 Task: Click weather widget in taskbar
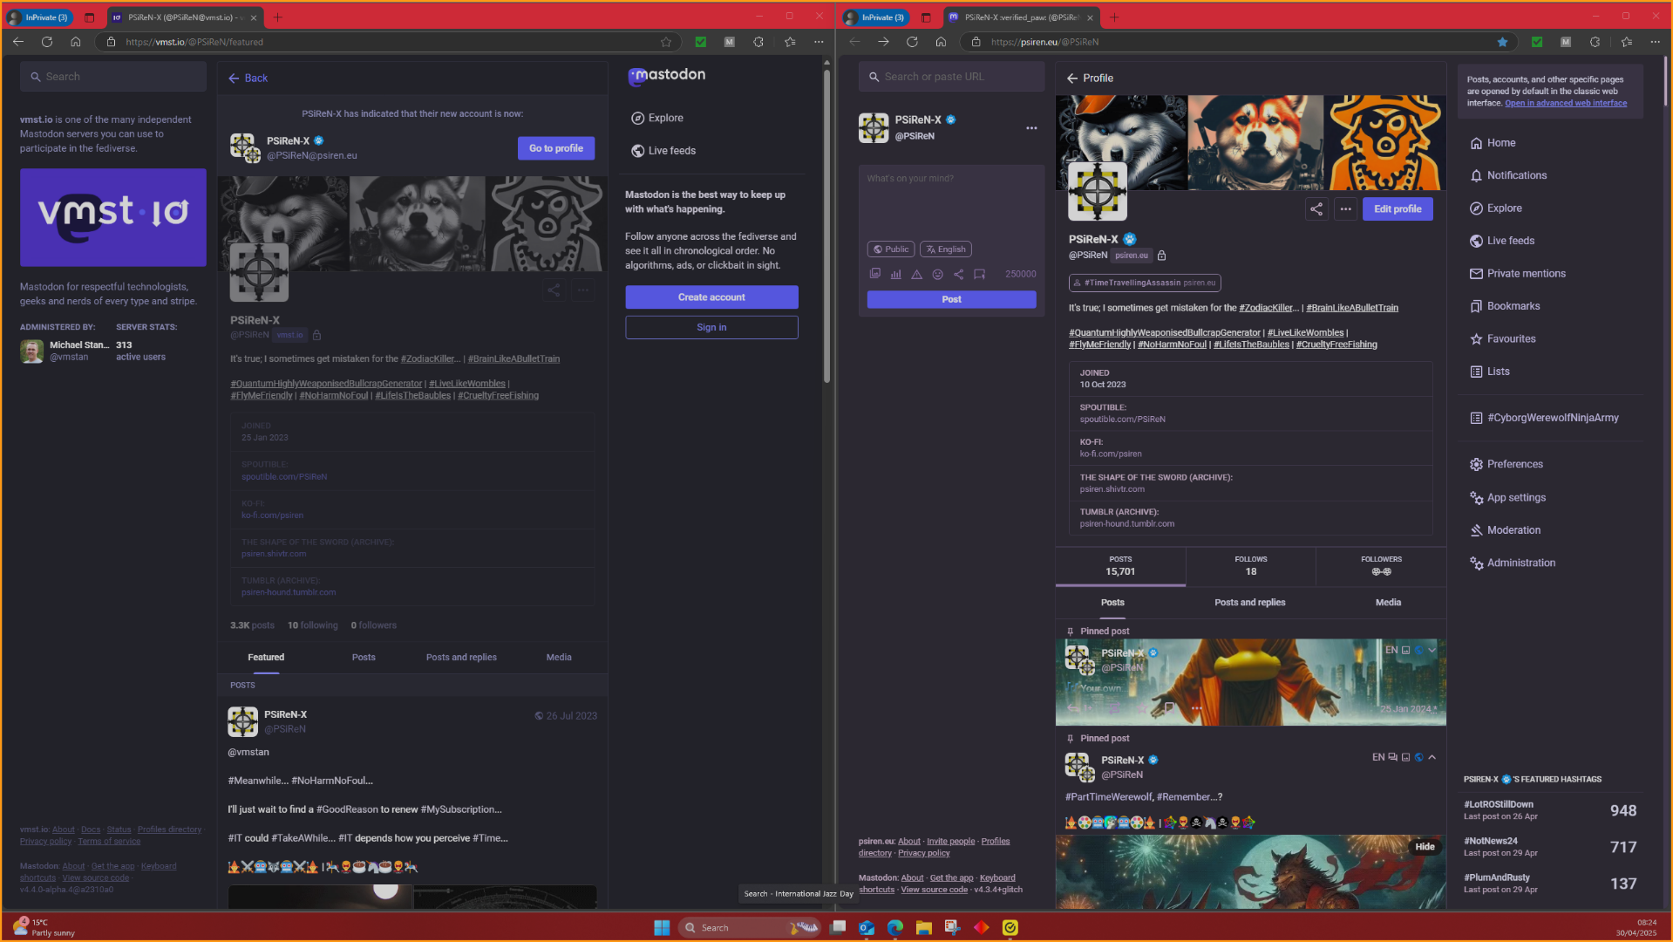(x=45, y=927)
